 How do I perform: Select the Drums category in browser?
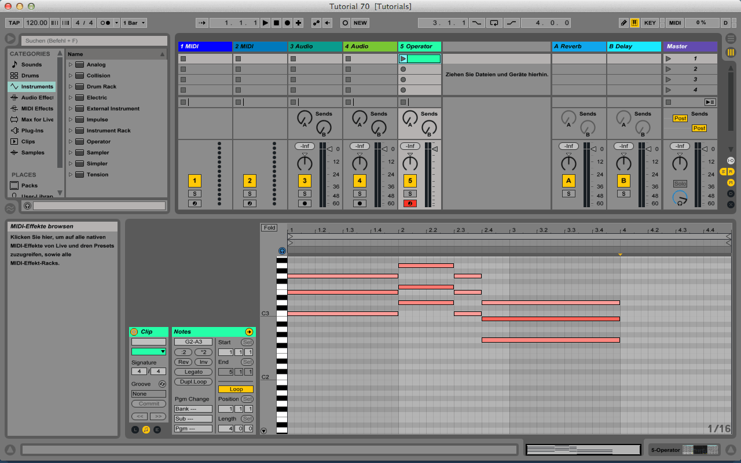pos(30,76)
